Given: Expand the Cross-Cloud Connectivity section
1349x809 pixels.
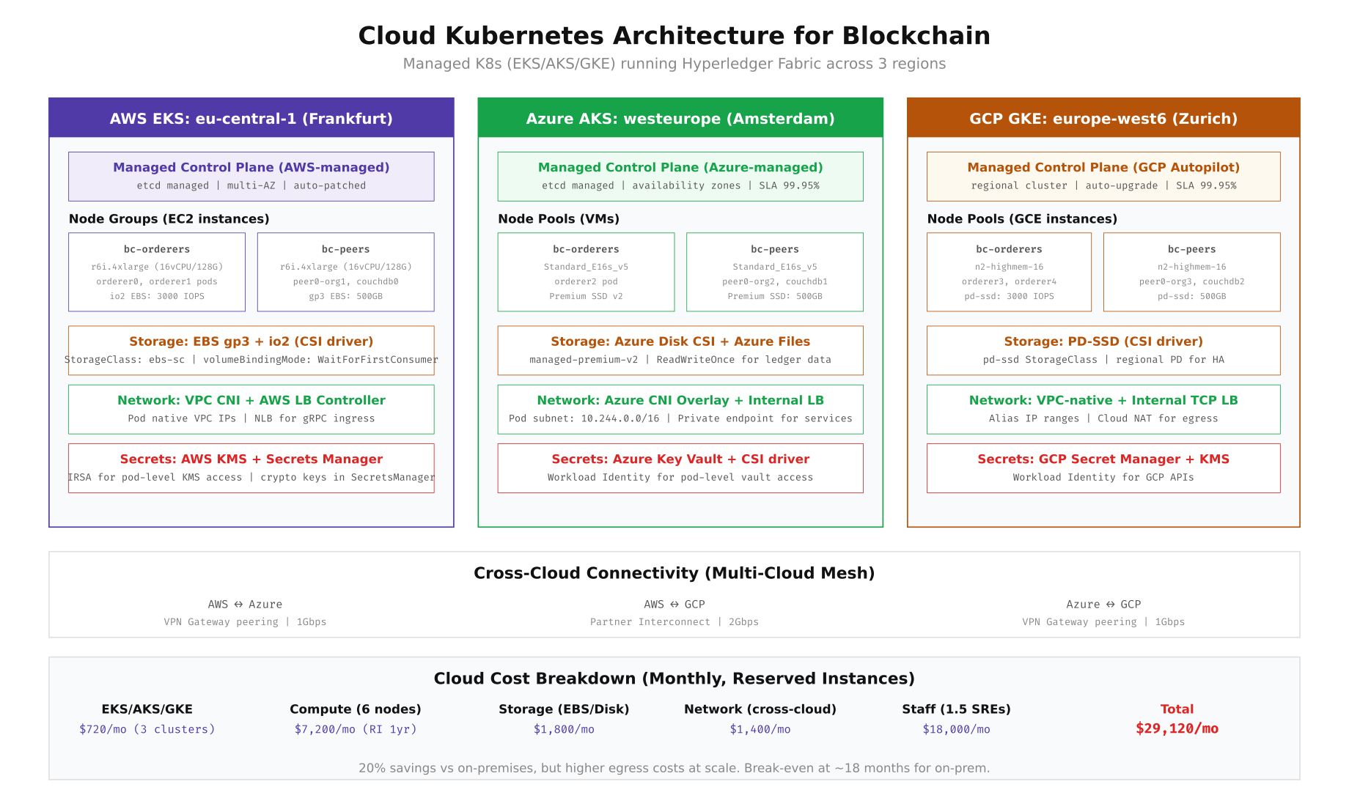Looking at the screenshot, I should (x=674, y=573).
